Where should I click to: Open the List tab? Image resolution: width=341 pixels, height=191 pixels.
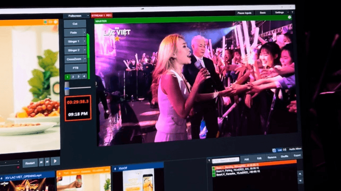(x=280, y=150)
